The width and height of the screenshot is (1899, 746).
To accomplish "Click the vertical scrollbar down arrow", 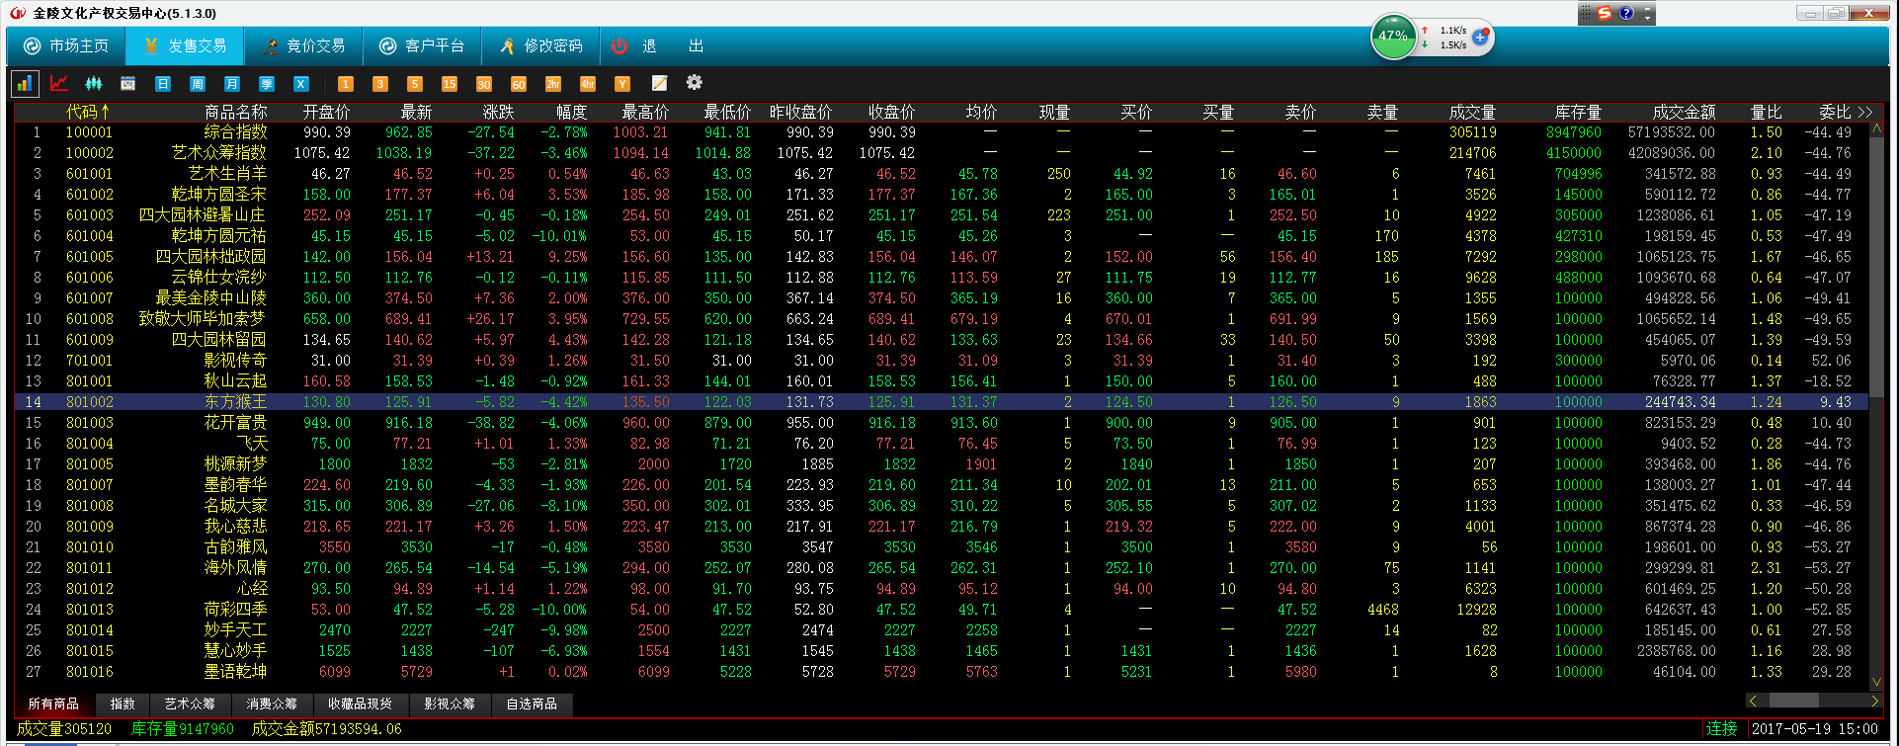I will 1877,681.
